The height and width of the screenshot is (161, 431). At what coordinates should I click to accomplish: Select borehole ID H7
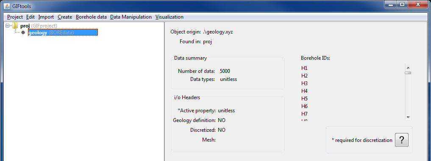(304, 114)
